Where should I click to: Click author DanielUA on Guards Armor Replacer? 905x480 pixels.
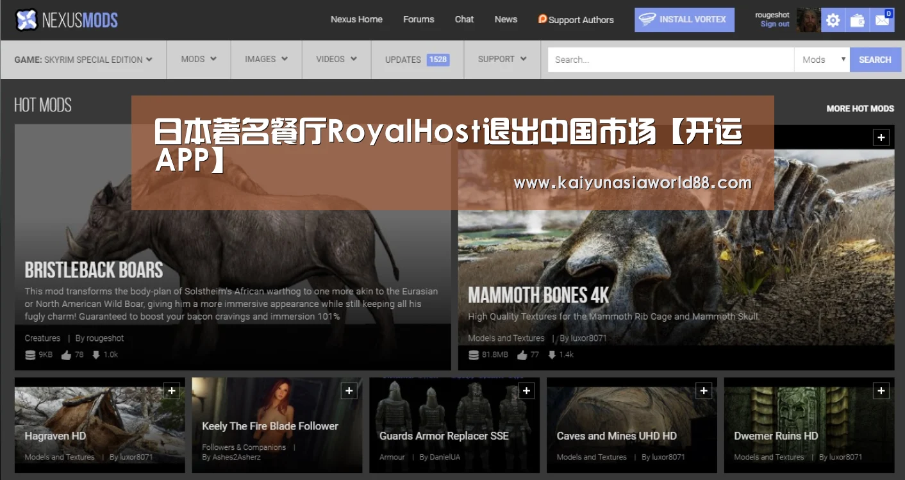click(445, 458)
